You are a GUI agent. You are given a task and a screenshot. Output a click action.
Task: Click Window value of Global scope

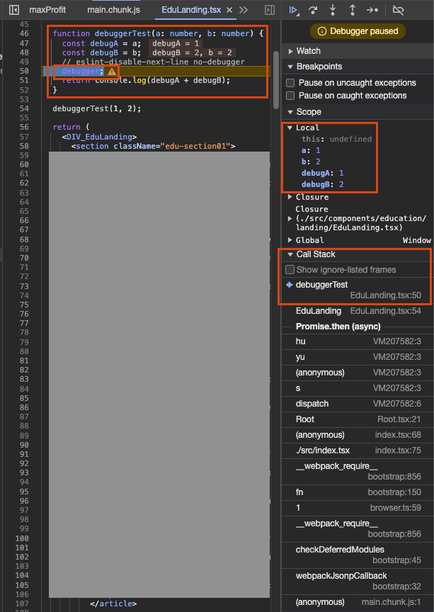[417, 240]
